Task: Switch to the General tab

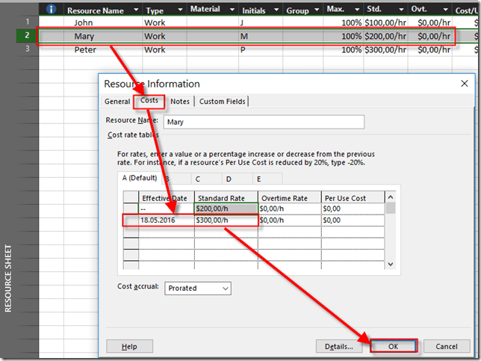Action: click(117, 102)
